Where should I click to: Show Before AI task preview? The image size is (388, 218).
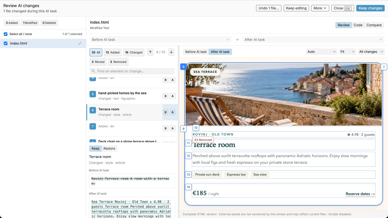196,52
